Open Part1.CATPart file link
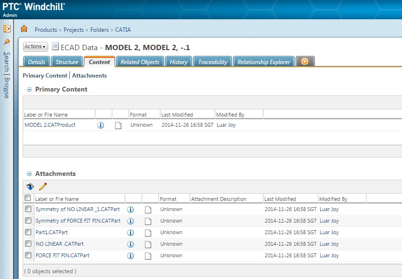 tap(52, 232)
